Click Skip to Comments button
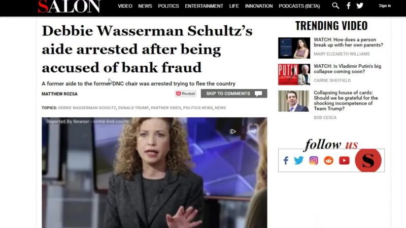This screenshot has height=228, width=406. [x=234, y=94]
